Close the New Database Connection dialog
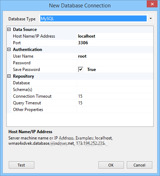Viewport: 160px width, 176px height. (x=152, y=4)
